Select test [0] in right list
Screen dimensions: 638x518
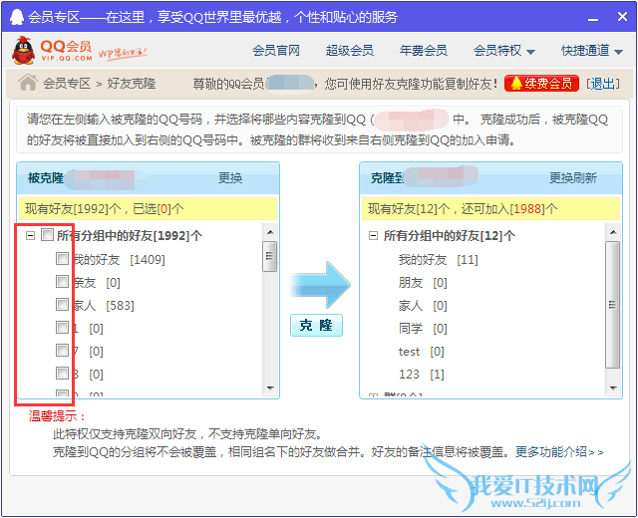point(421,352)
